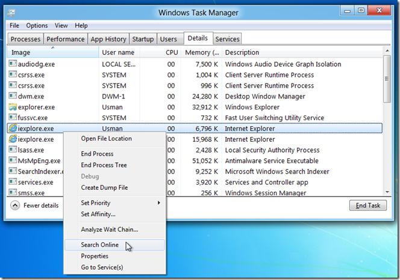Click Fast User Switching Utility Service text
The height and width of the screenshot is (280, 400).
275,118
